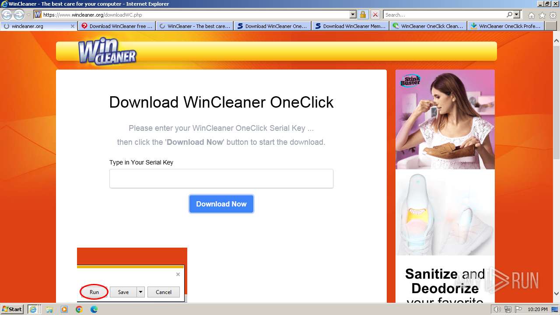Click the Save button in download prompt
This screenshot has height=315, width=560.
click(x=123, y=292)
